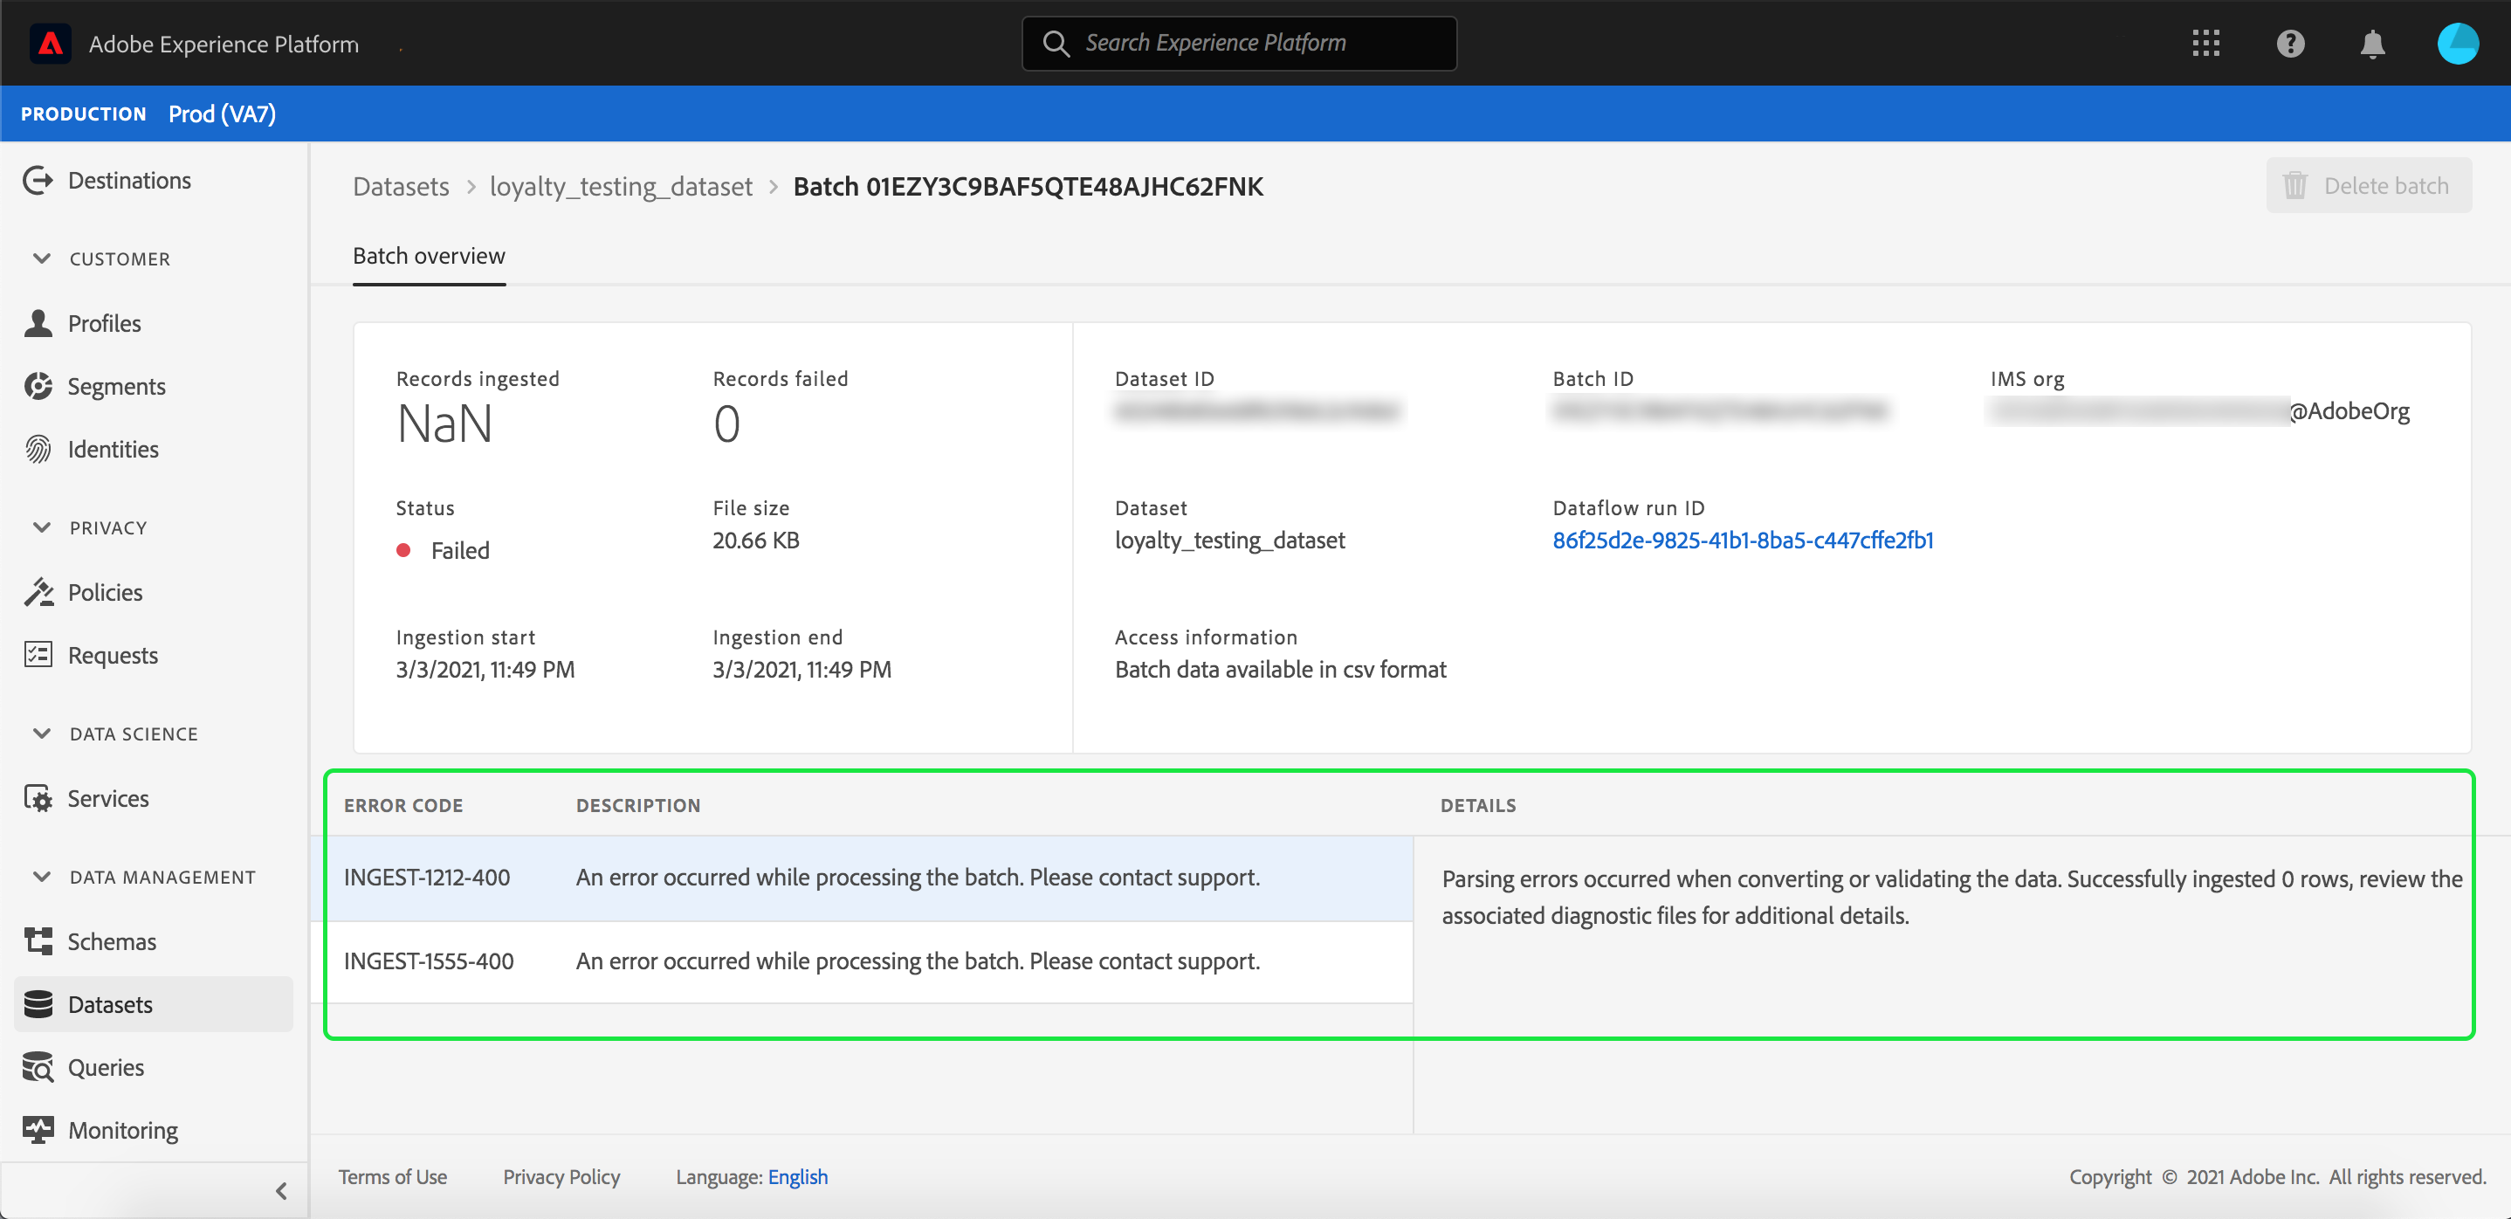2511x1219 pixels.
Task: Click the Search Experience Platform field
Action: (x=1239, y=44)
